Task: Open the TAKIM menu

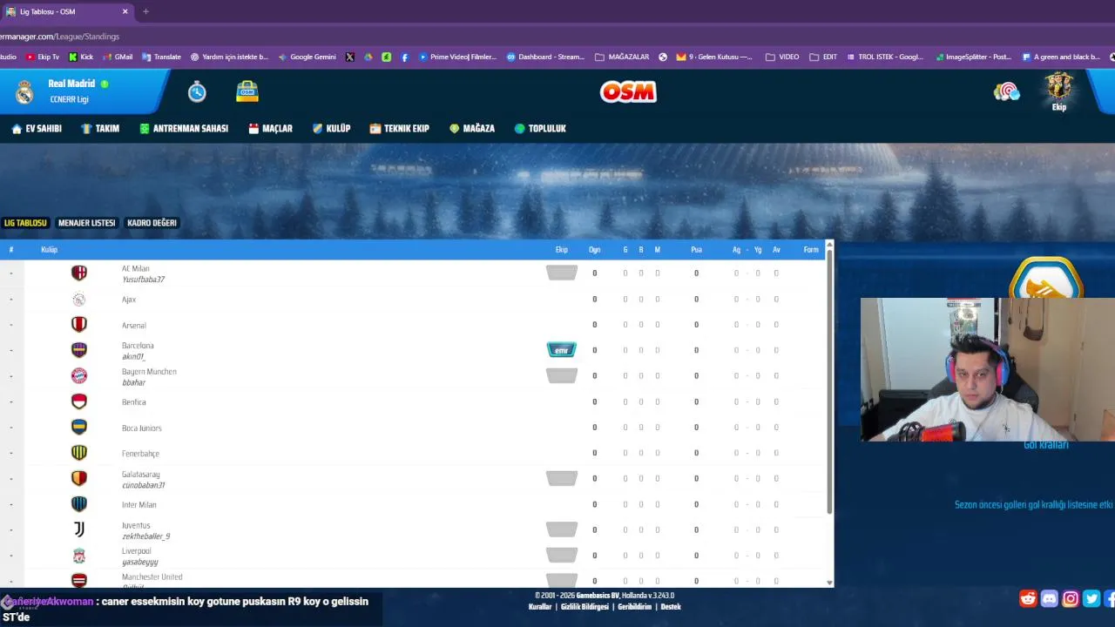Action: pos(100,128)
